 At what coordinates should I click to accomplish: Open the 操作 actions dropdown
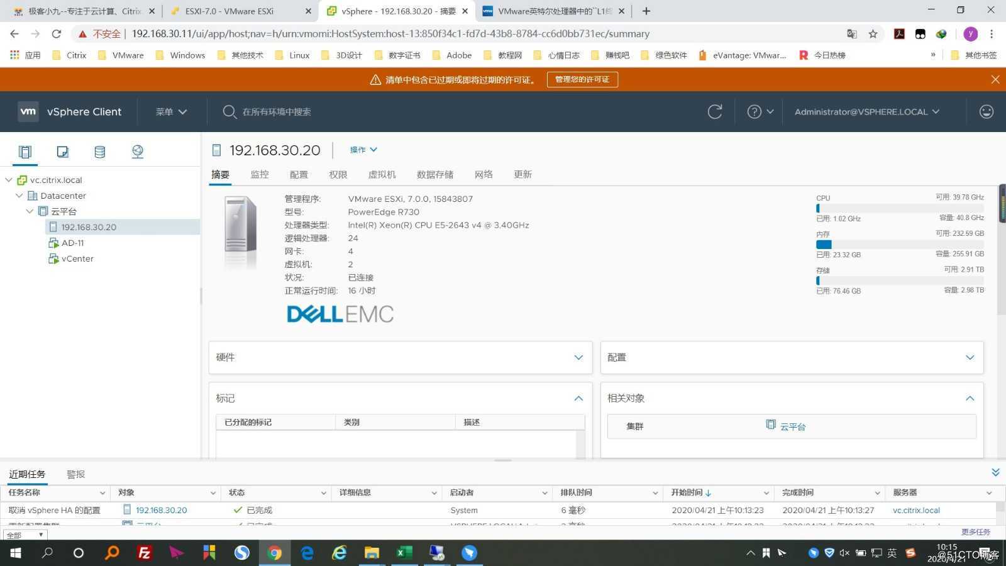point(363,150)
